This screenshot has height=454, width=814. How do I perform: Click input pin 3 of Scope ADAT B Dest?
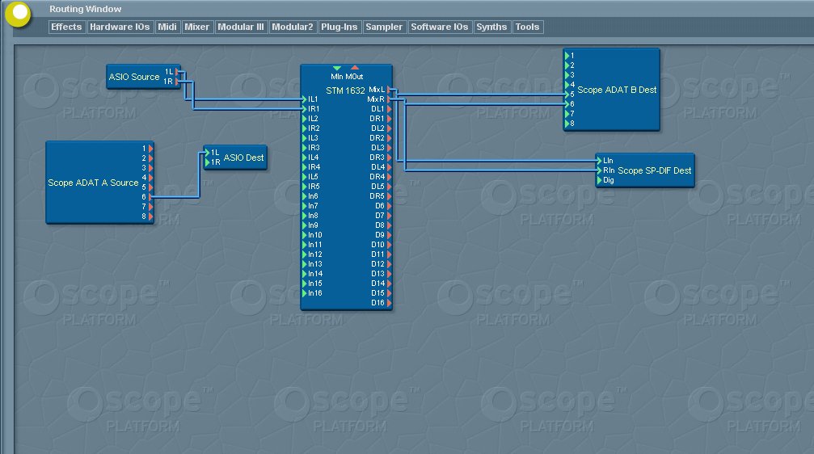tap(567, 75)
